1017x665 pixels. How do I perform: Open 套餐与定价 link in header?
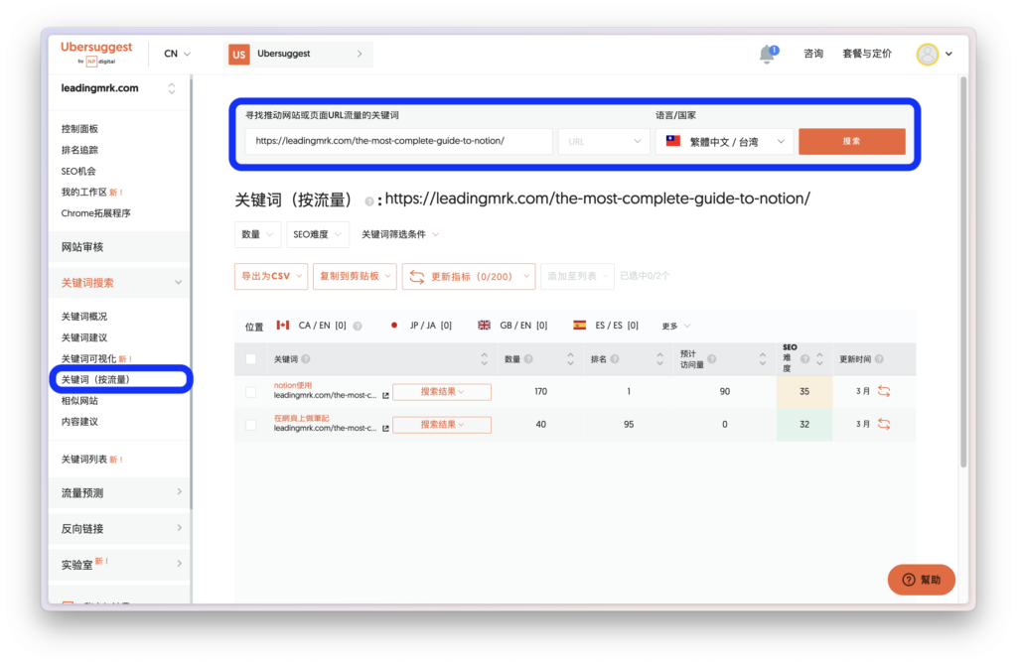click(x=867, y=54)
